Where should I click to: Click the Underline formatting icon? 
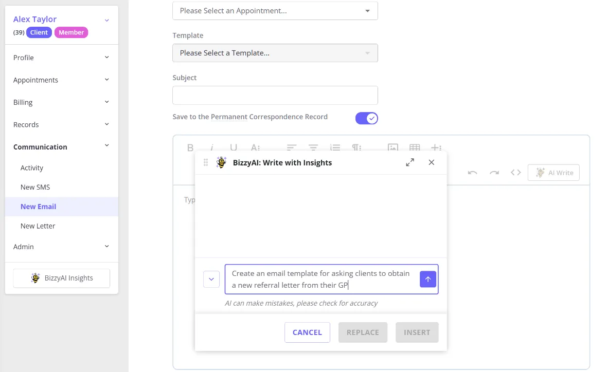[x=234, y=147]
